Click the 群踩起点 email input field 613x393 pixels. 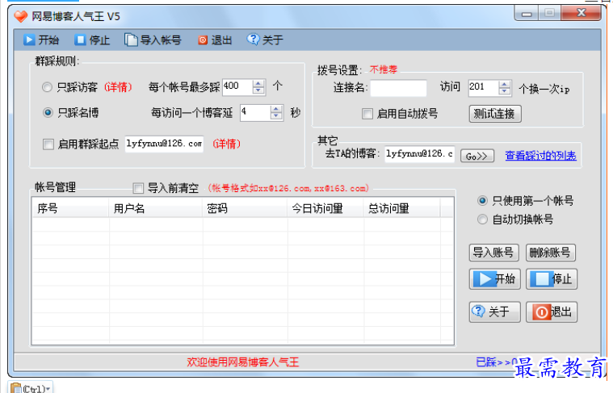(164, 144)
